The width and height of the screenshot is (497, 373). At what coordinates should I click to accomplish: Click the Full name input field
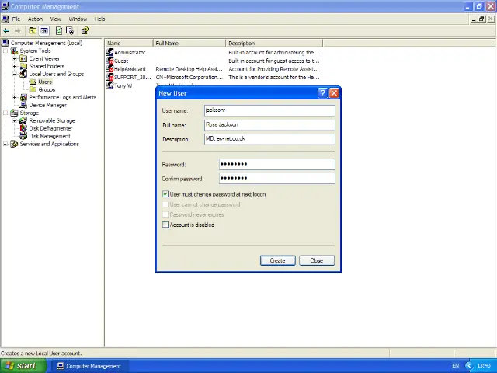[x=269, y=124]
